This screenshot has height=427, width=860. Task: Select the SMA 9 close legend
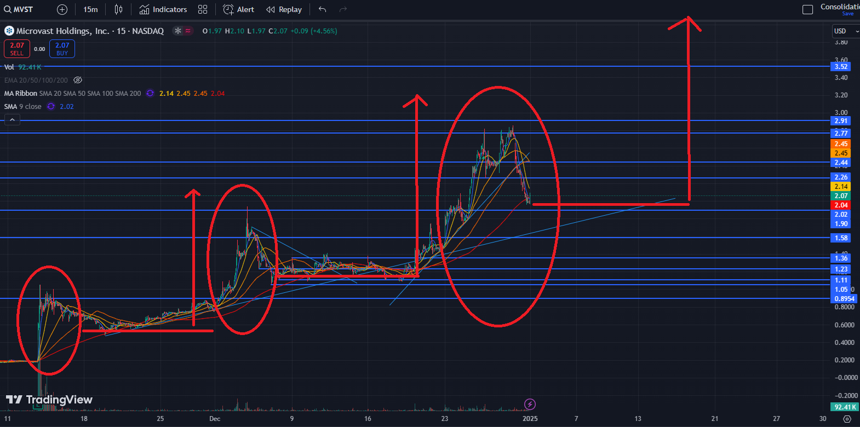[22, 106]
